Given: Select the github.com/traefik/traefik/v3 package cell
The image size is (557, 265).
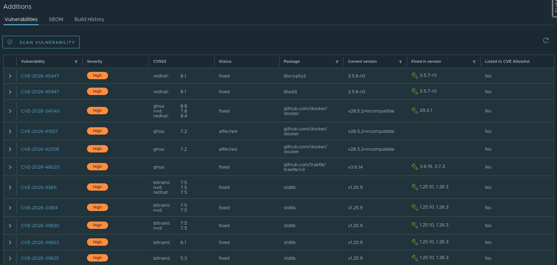Looking at the screenshot, I should tap(305, 167).
